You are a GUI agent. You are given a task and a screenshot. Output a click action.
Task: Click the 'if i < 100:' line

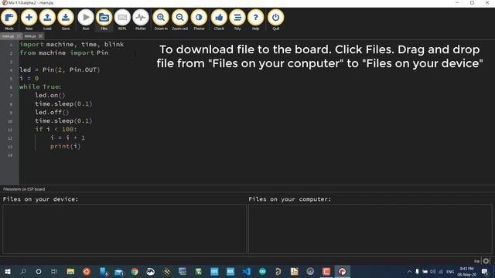(56, 129)
